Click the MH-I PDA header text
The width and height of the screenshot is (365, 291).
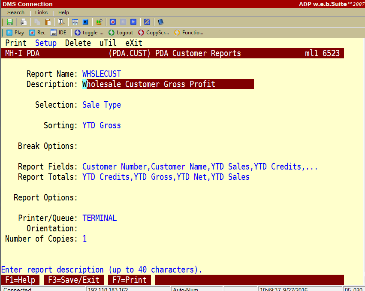coord(22,53)
